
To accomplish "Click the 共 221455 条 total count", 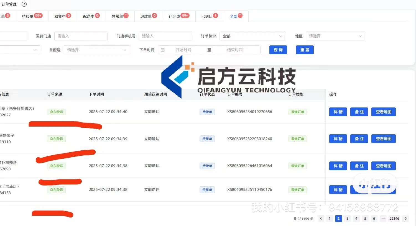I will [303, 219].
